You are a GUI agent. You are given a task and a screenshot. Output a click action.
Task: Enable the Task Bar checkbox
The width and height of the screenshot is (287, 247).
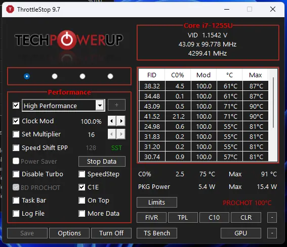(16, 200)
